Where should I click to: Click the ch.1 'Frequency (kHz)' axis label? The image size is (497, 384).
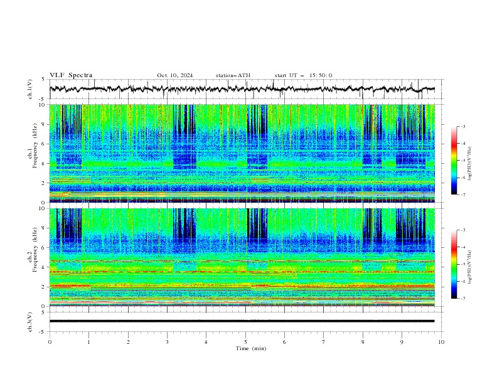pyautogui.click(x=36, y=146)
